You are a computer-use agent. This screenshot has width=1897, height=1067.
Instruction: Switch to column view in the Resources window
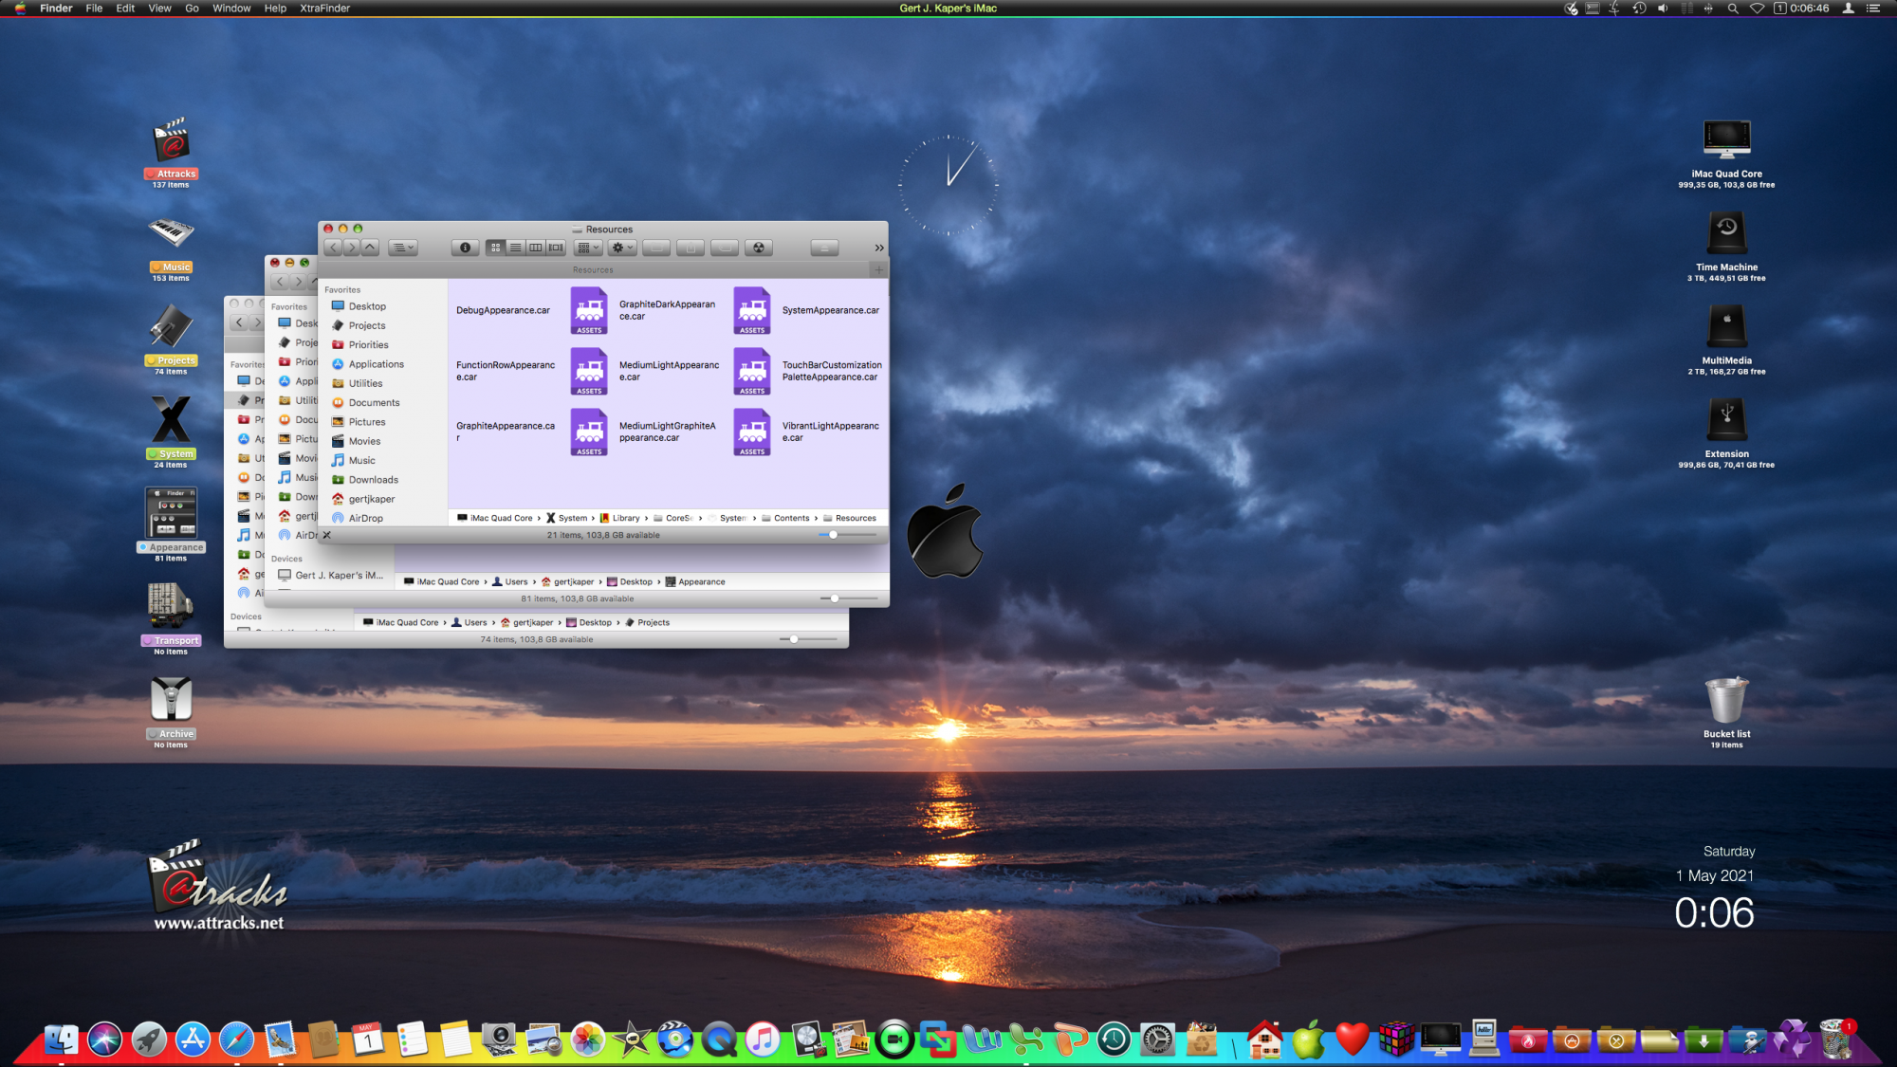point(536,248)
